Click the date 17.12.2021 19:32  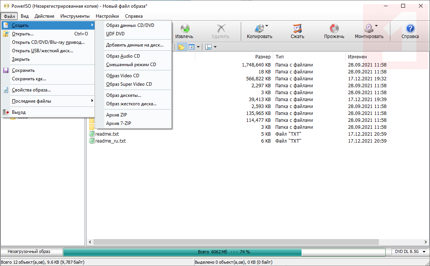point(367,79)
